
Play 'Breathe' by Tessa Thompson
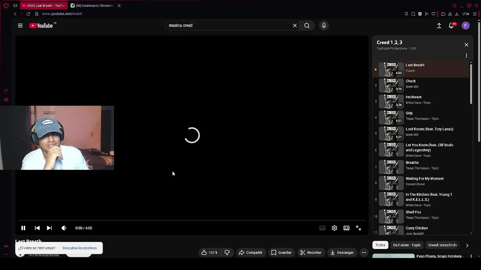coord(421,167)
